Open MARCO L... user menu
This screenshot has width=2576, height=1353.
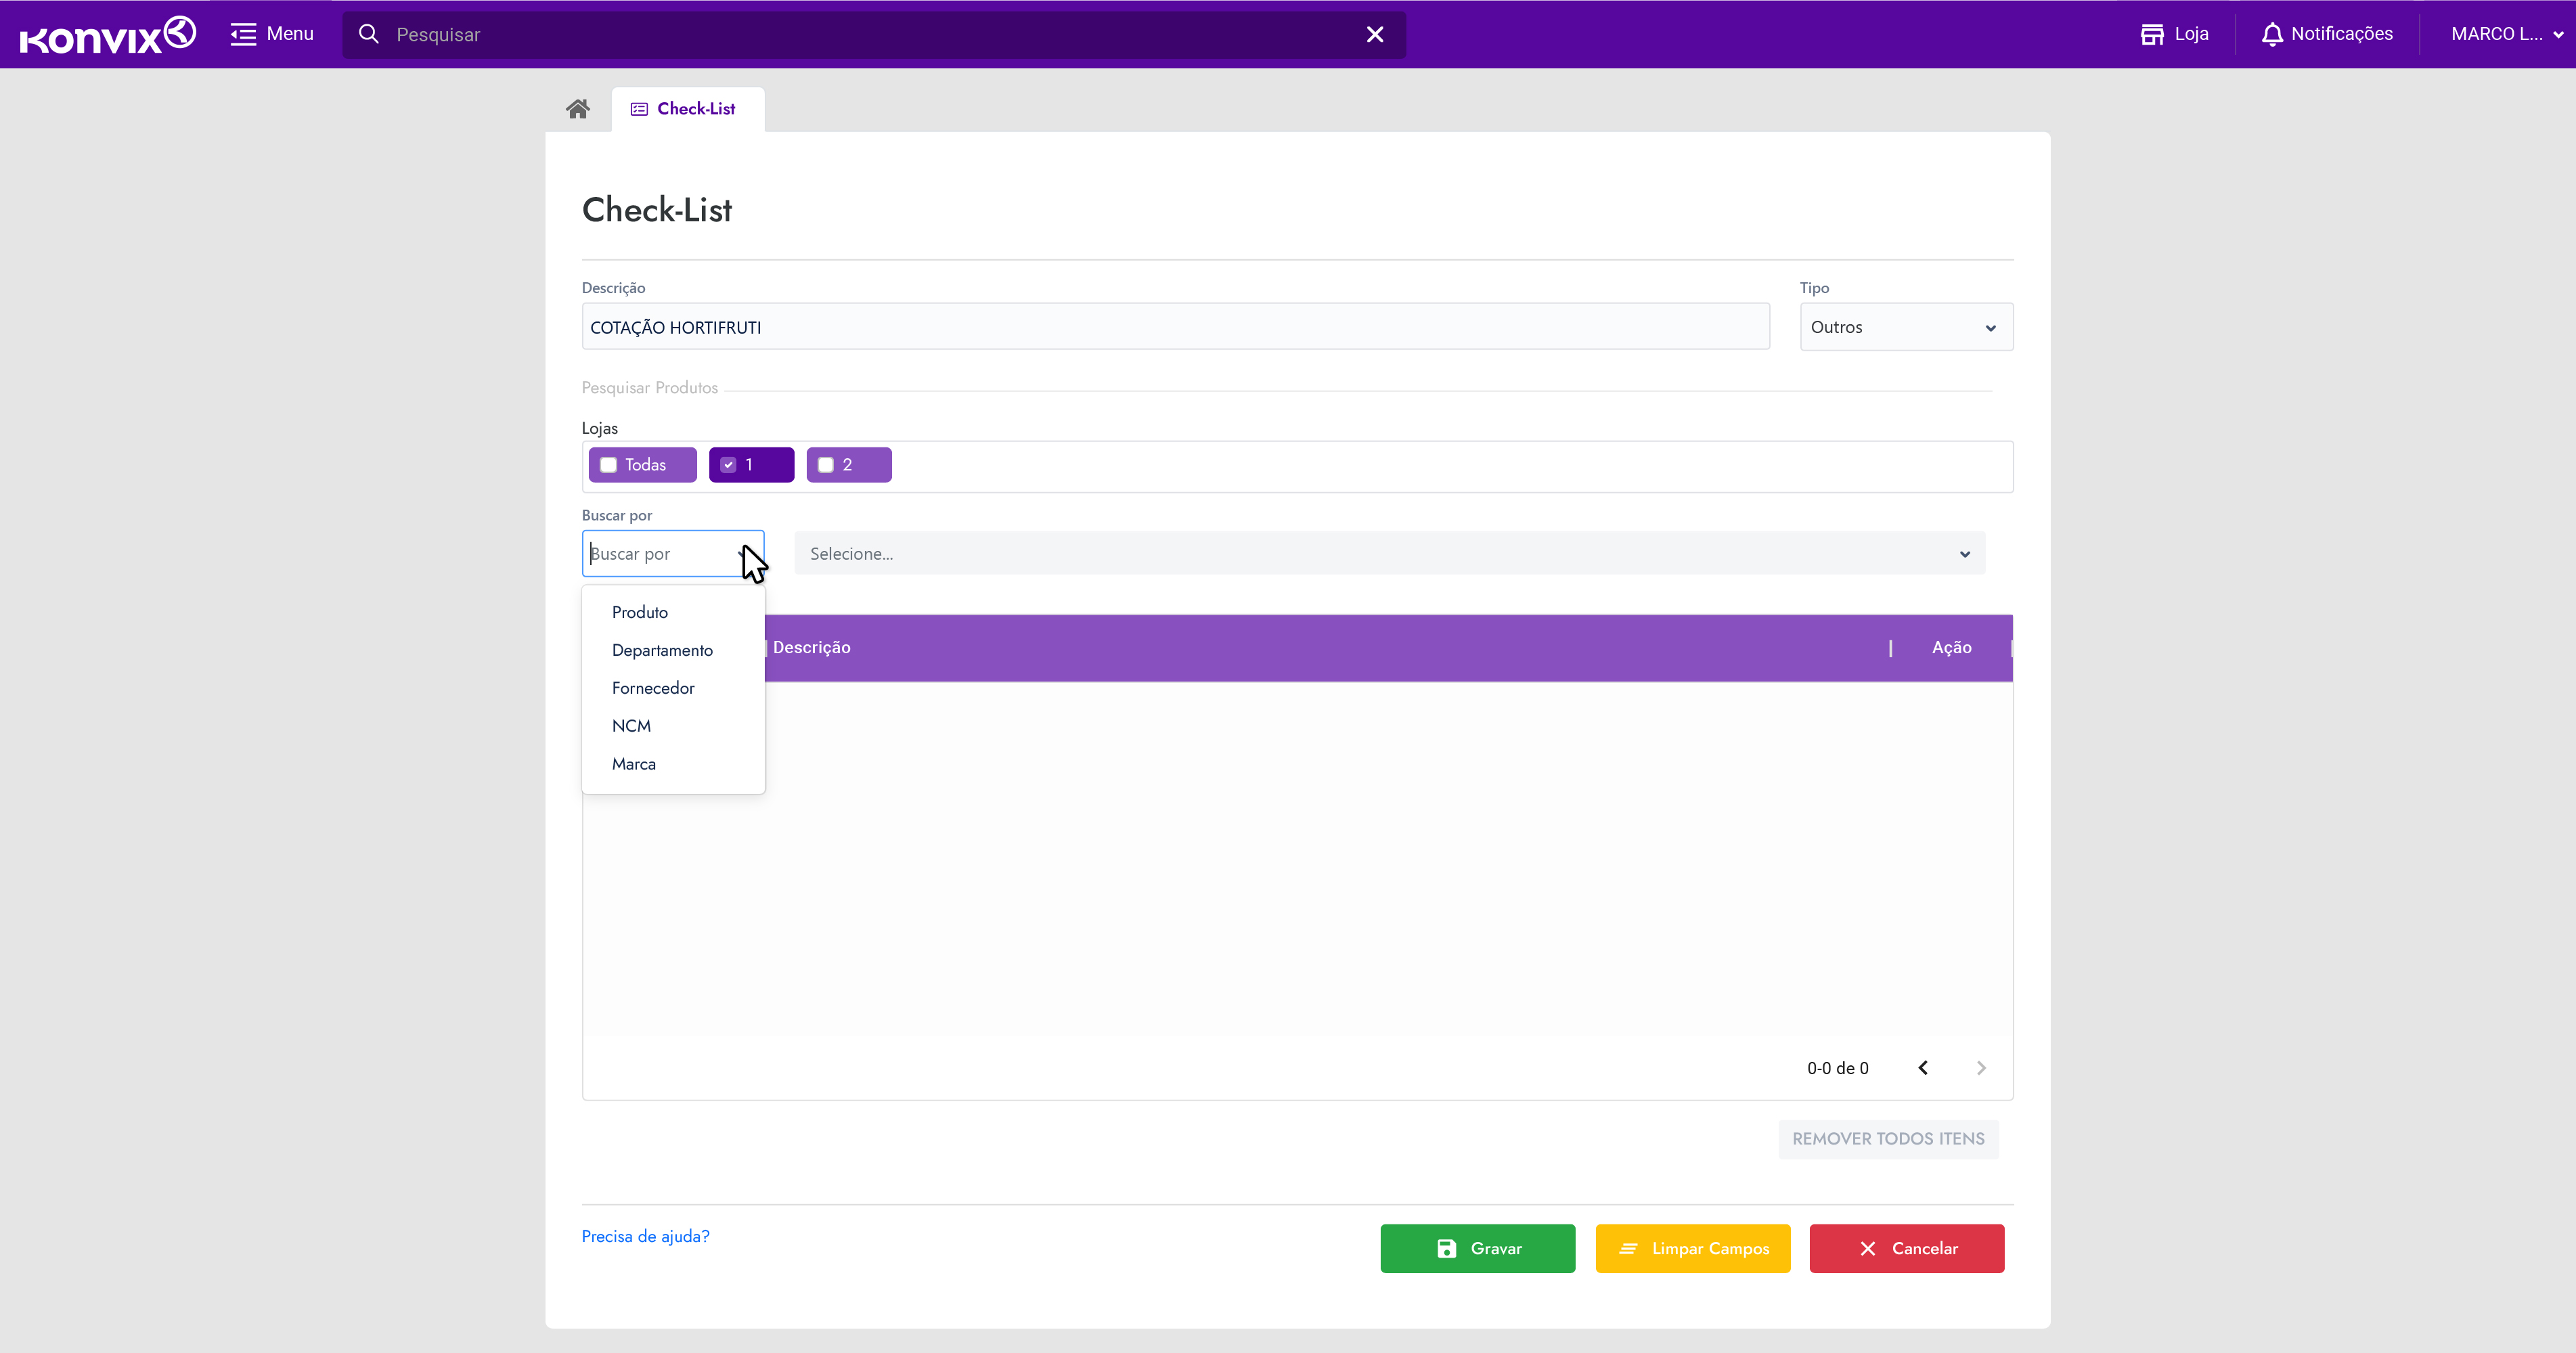[2506, 34]
